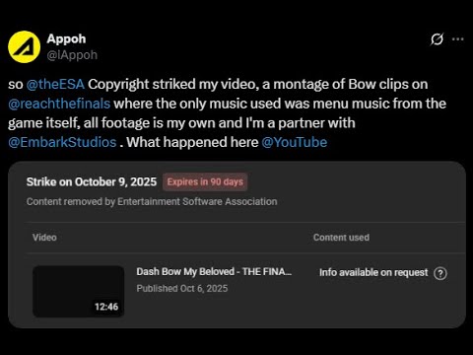The width and height of the screenshot is (473, 355).
Task: Click the Info available on request text
Action: pyautogui.click(x=373, y=272)
